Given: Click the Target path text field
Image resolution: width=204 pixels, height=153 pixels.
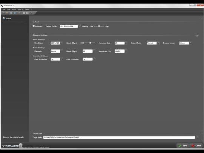Looking at the screenshot, I should [119, 137].
